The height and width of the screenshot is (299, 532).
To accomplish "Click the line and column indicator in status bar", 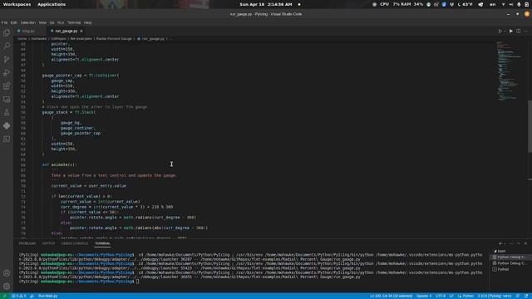I will pos(392,296).
